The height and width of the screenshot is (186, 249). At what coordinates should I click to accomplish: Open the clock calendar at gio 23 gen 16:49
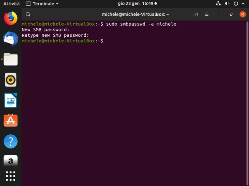click(x=138, y=3)
